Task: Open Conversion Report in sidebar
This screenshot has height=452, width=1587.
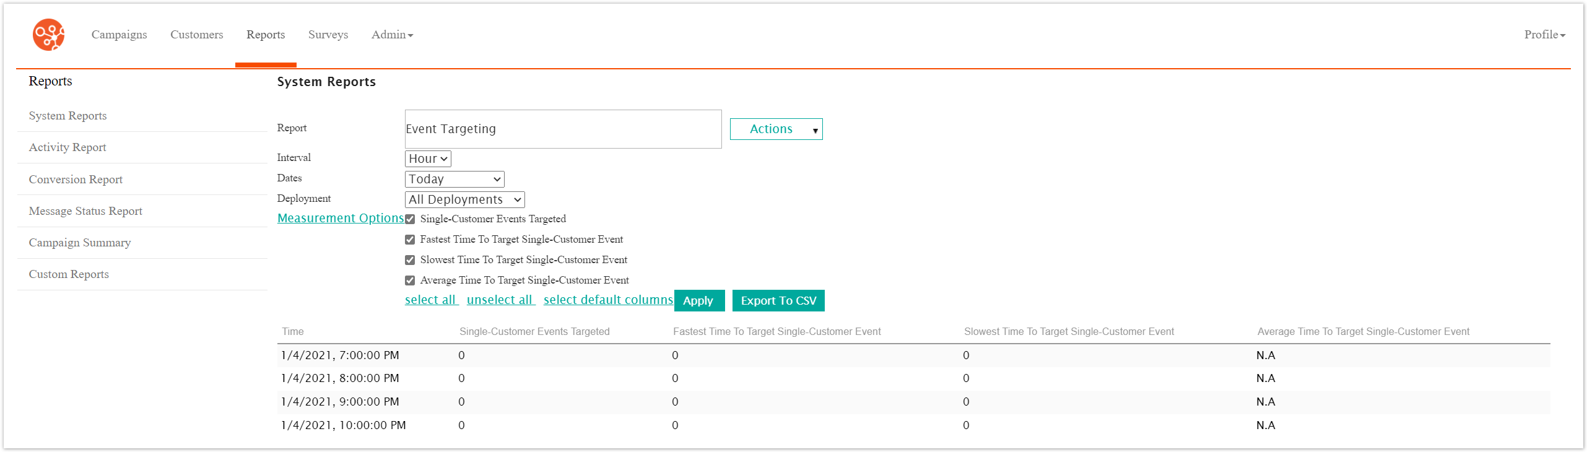Action: [x=76, y=180]
